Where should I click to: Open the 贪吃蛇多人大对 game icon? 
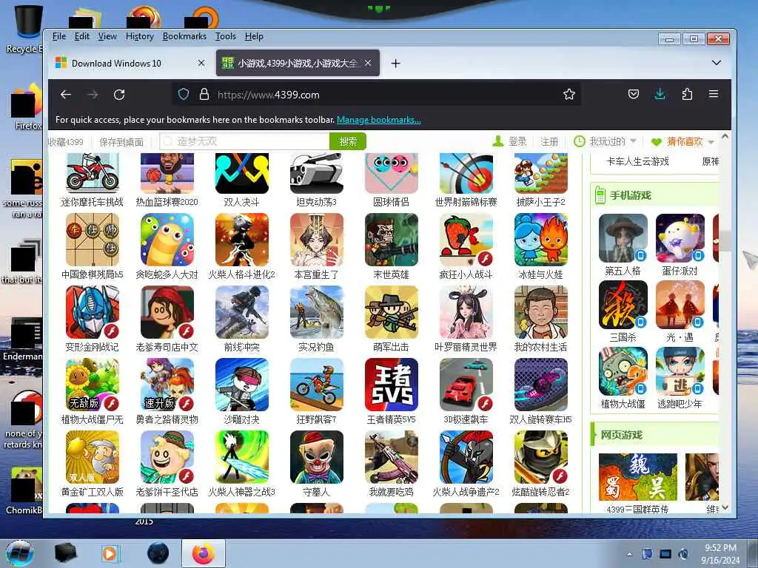[167, 240]
